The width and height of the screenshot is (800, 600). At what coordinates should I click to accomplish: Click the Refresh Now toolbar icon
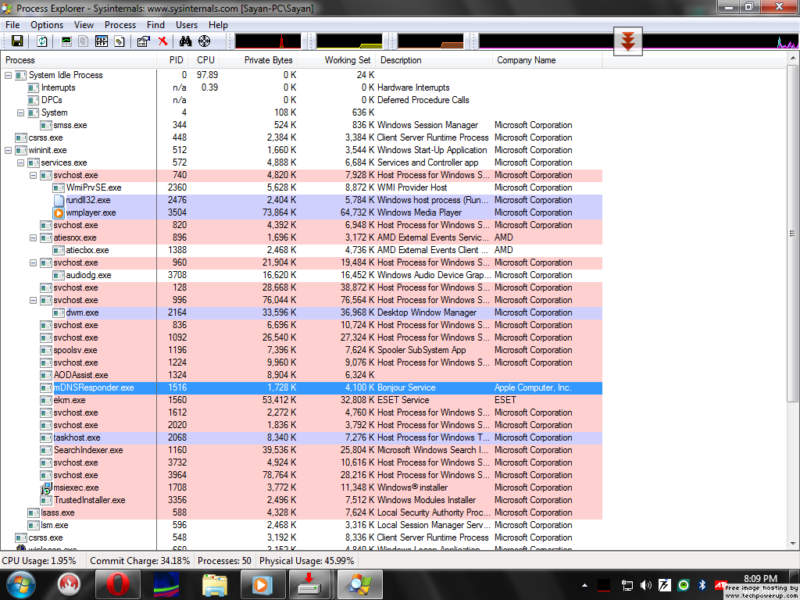[x=42, y=41]
